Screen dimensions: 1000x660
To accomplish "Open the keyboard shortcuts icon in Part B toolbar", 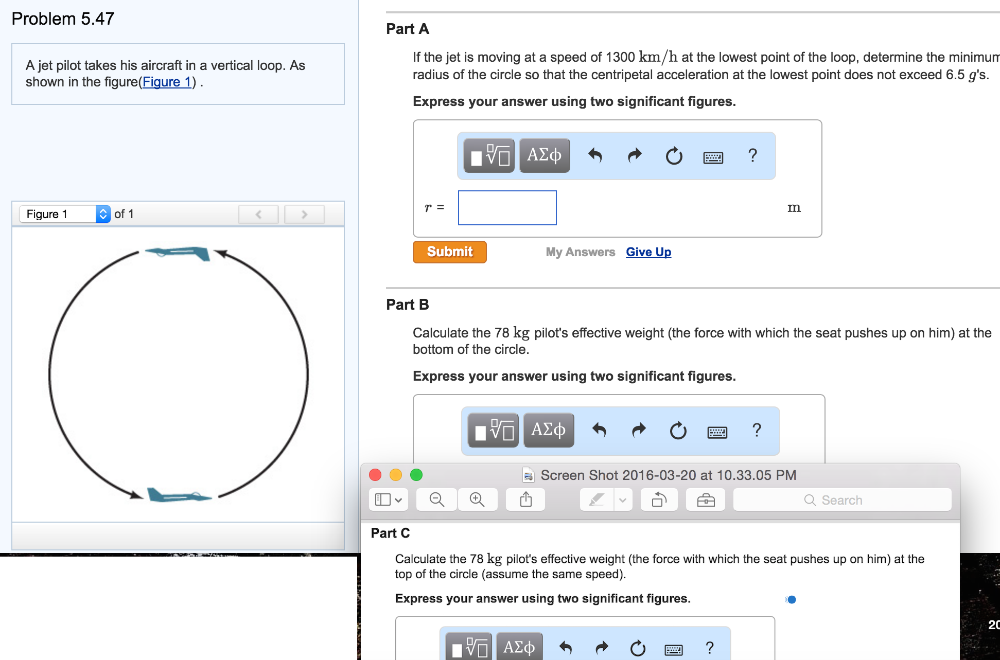I will 717,432.
